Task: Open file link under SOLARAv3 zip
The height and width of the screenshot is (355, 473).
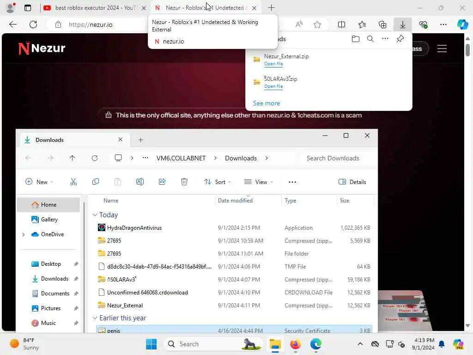Action: tap(273, 86)
